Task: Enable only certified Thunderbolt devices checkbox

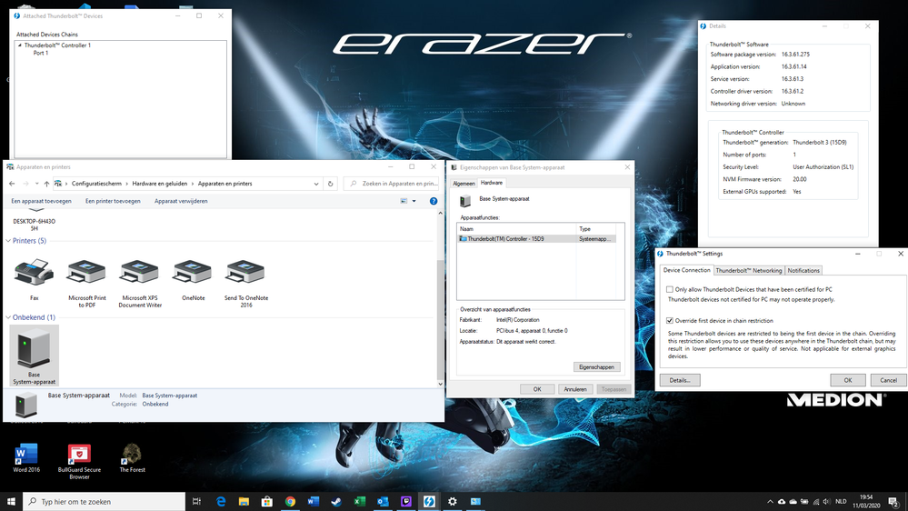Action: [671, 289]
